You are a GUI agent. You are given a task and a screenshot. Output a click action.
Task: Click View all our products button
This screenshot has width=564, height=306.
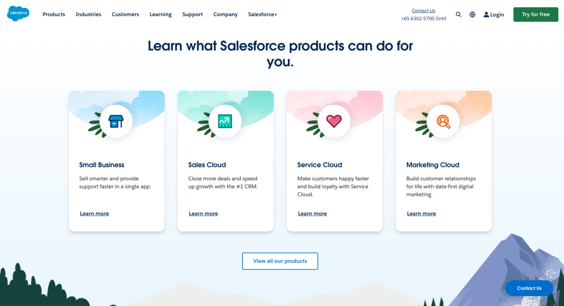[x=280, y=261]
